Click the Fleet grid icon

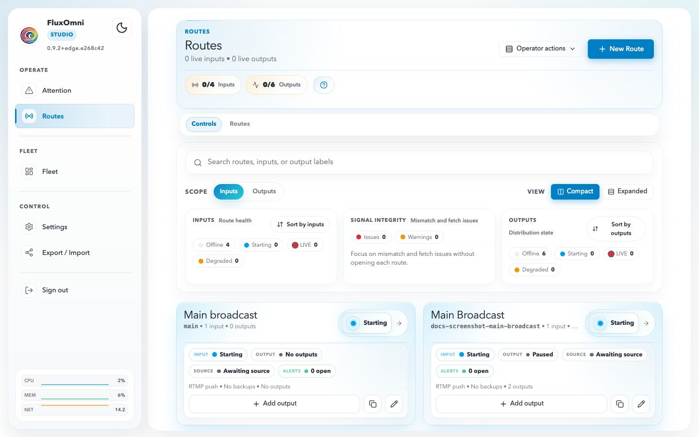click(29, 171)
